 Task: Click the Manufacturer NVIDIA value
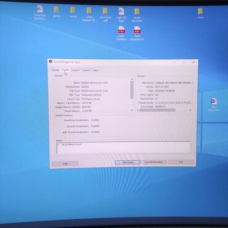[x=85, y=87]
